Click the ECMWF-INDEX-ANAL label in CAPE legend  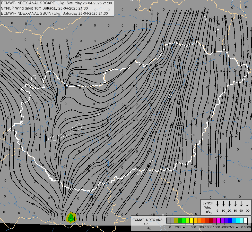[x=148, y=220]
